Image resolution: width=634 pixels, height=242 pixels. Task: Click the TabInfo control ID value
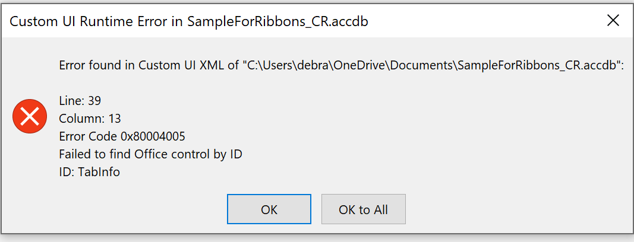pos(99,172)
